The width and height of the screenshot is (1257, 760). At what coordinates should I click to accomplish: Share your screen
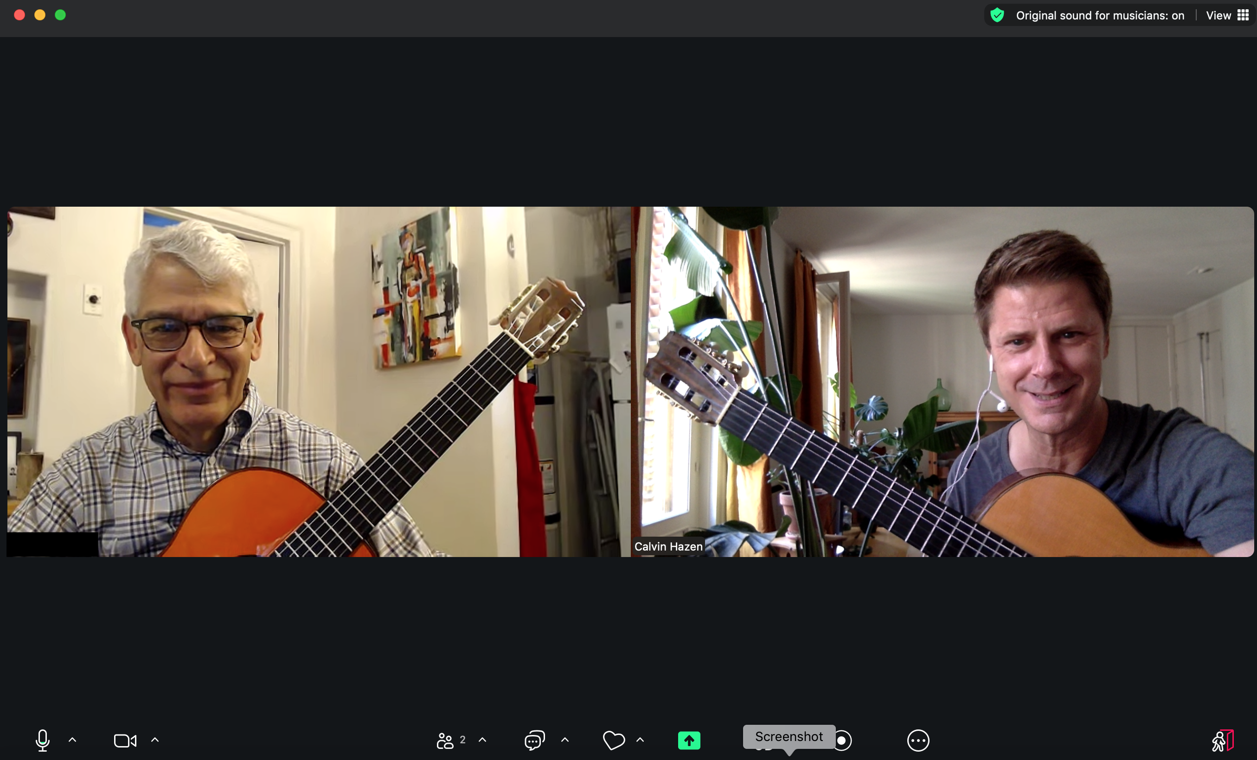[689, 741]
